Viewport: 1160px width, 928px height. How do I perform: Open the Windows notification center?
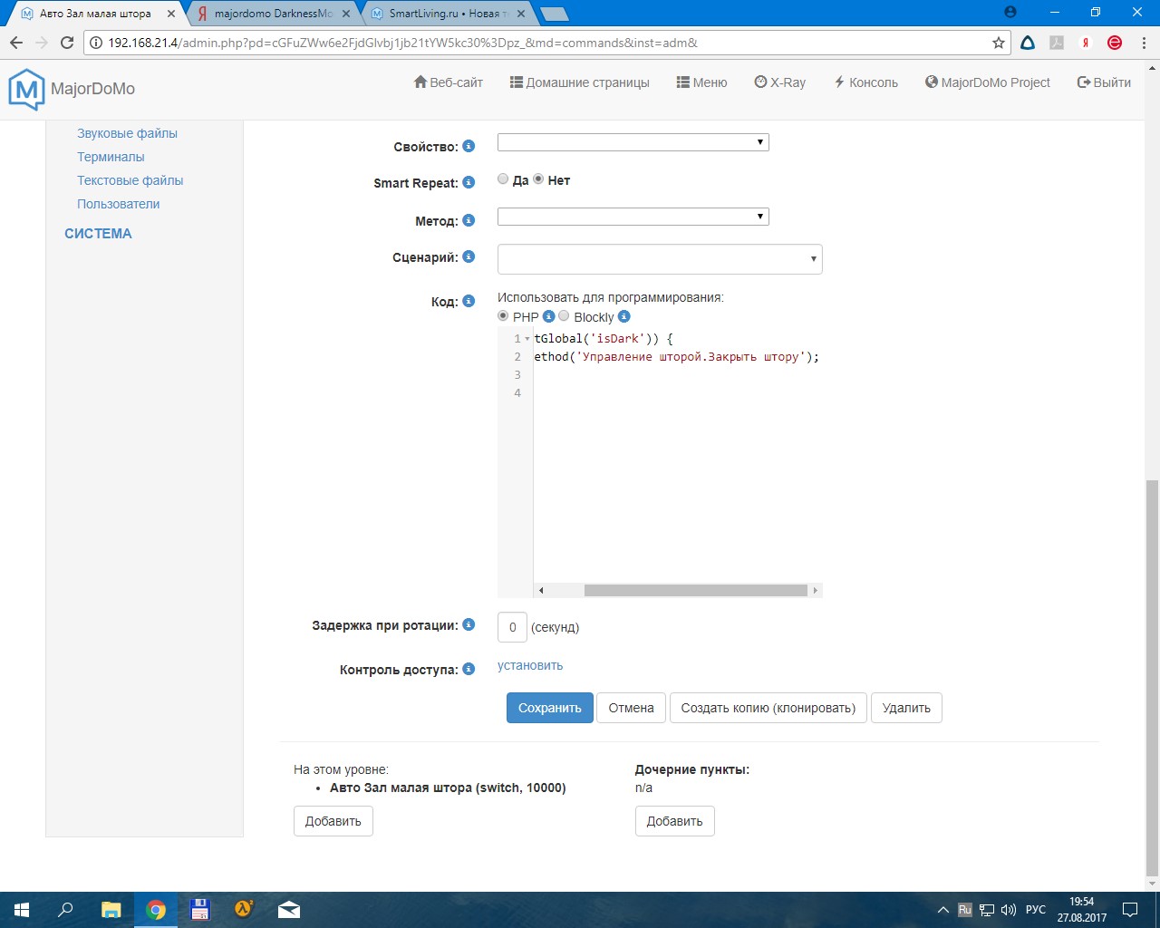[1130, 910]
